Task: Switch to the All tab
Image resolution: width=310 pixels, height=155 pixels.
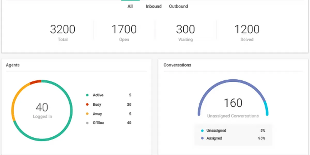Action: click(130, 6)
